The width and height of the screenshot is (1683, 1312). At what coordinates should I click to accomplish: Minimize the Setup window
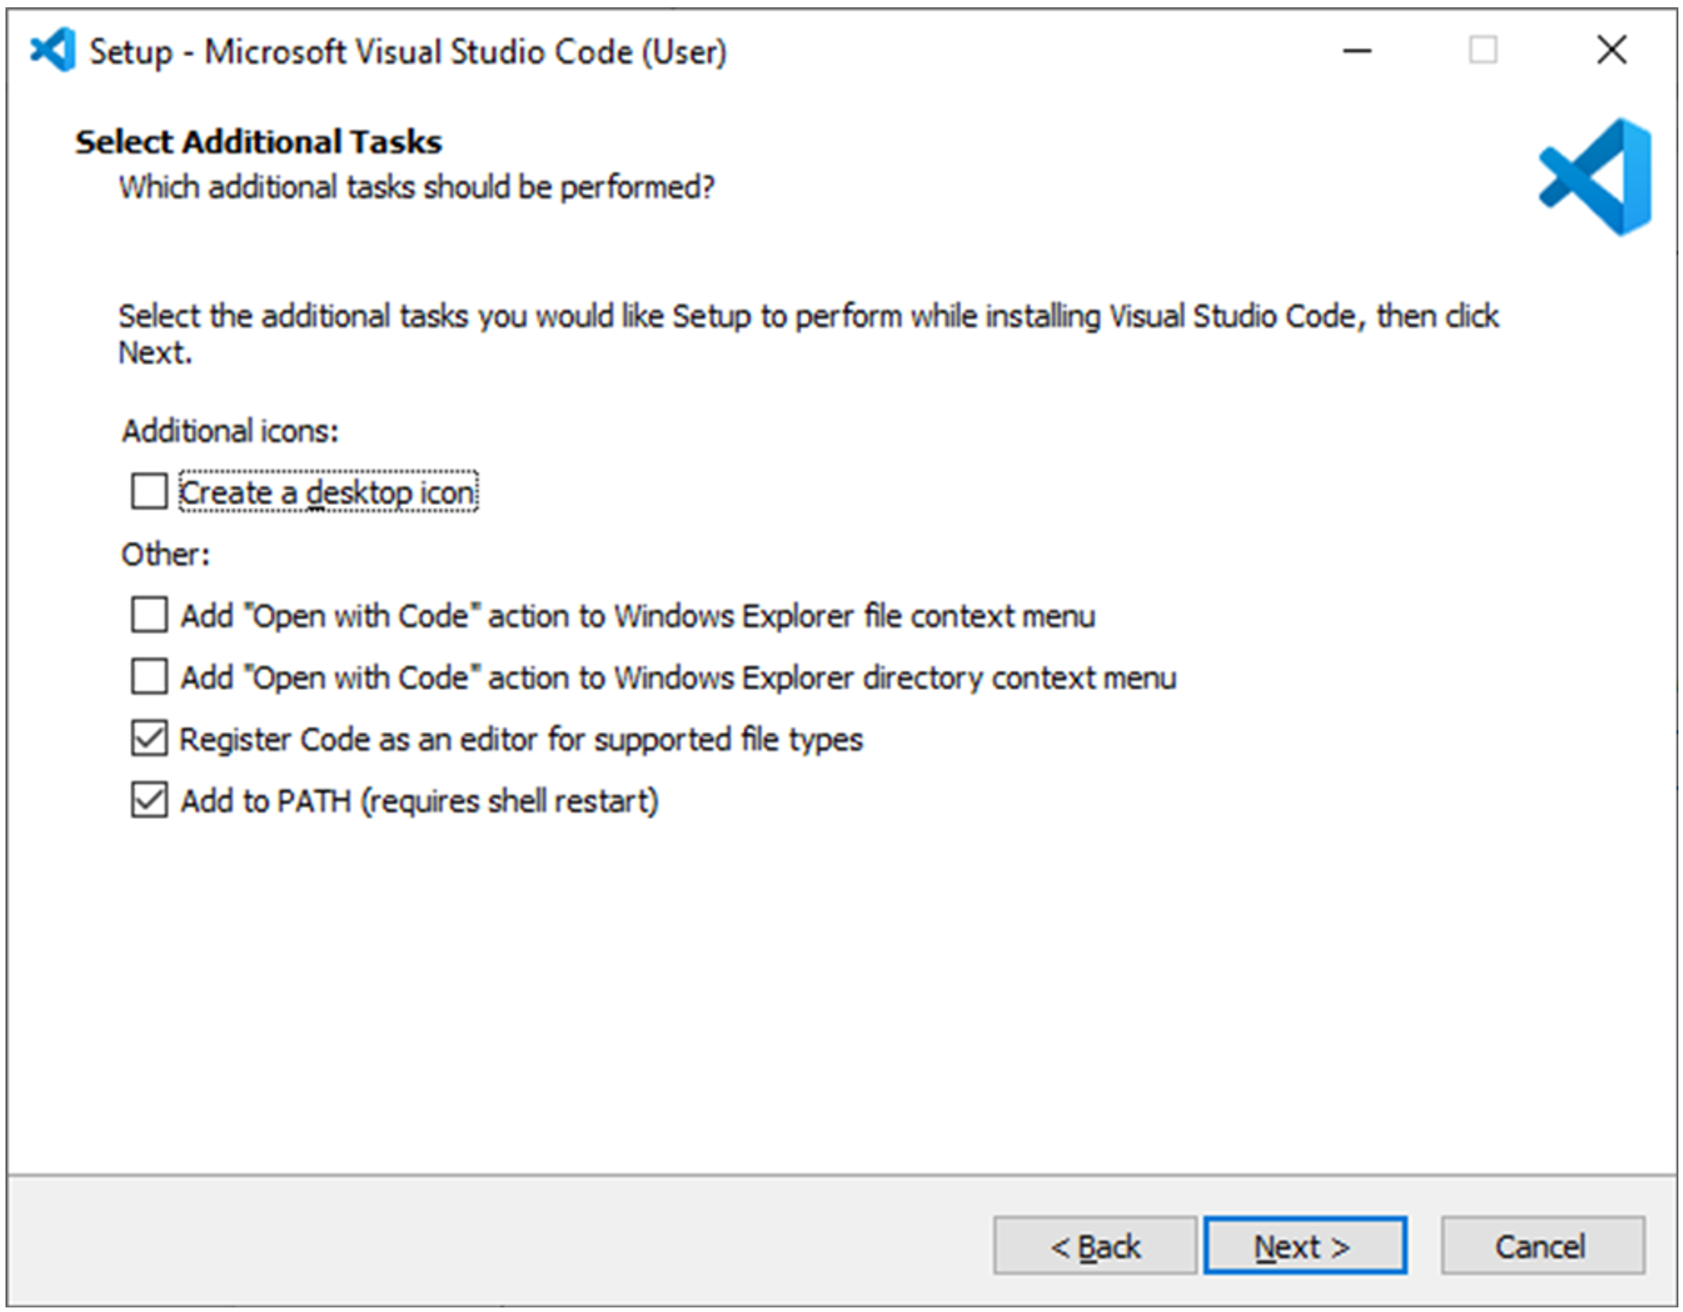click(1357, 50)
